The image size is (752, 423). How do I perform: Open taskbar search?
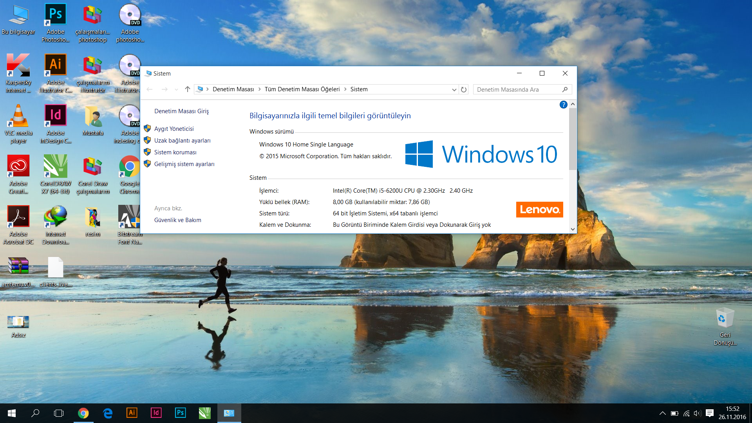35,413
